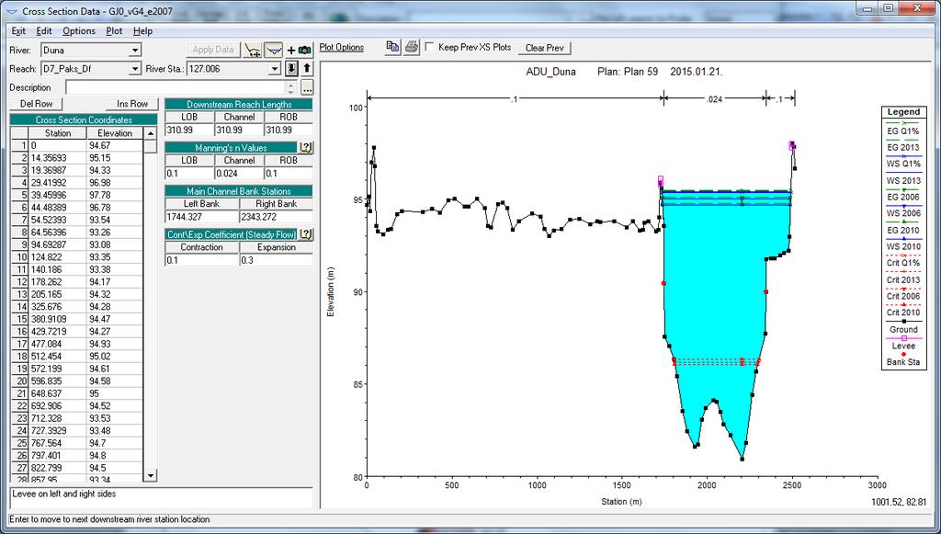Click the plus icon beside the camera
941x534 pixels.
[x=291, y=51]
